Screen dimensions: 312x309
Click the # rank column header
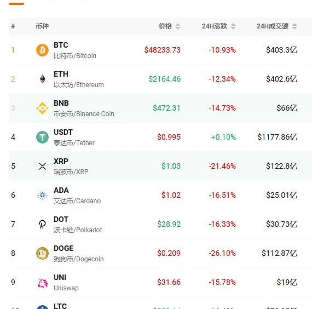(x=13, y=26)
